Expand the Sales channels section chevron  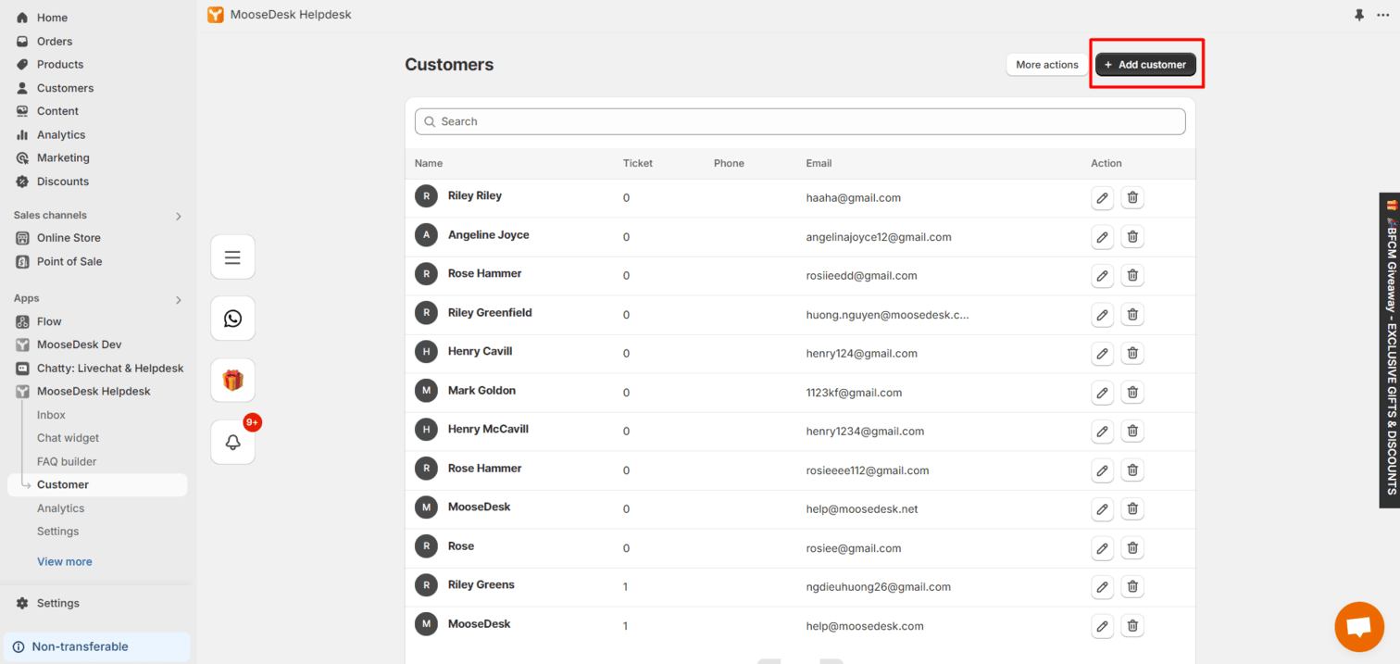(179, 216)
